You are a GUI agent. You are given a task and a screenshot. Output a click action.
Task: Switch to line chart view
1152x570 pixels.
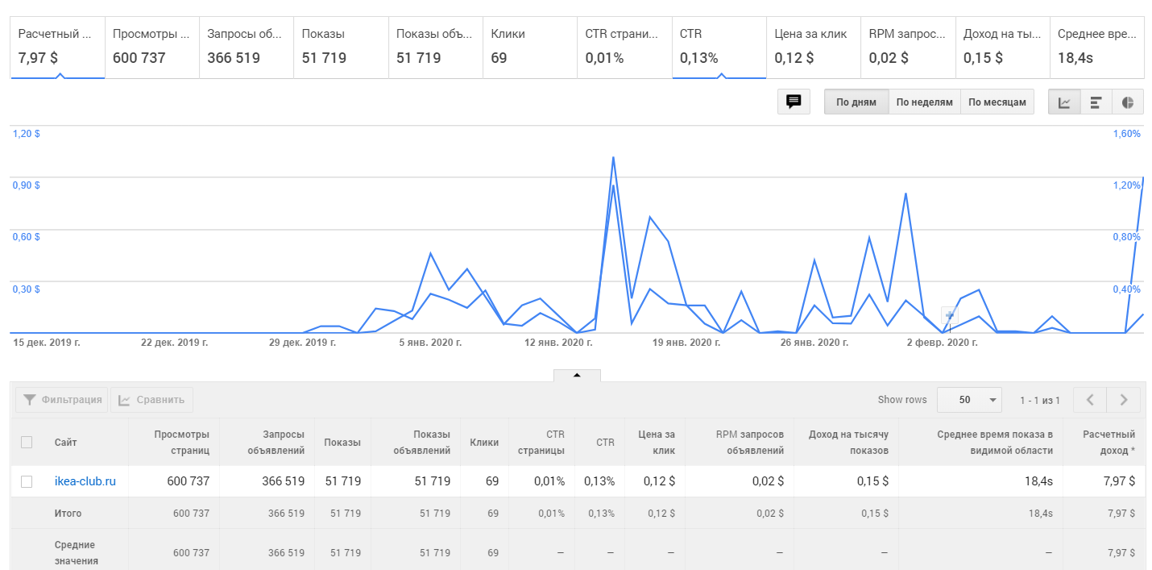[x=1064, y=102]
